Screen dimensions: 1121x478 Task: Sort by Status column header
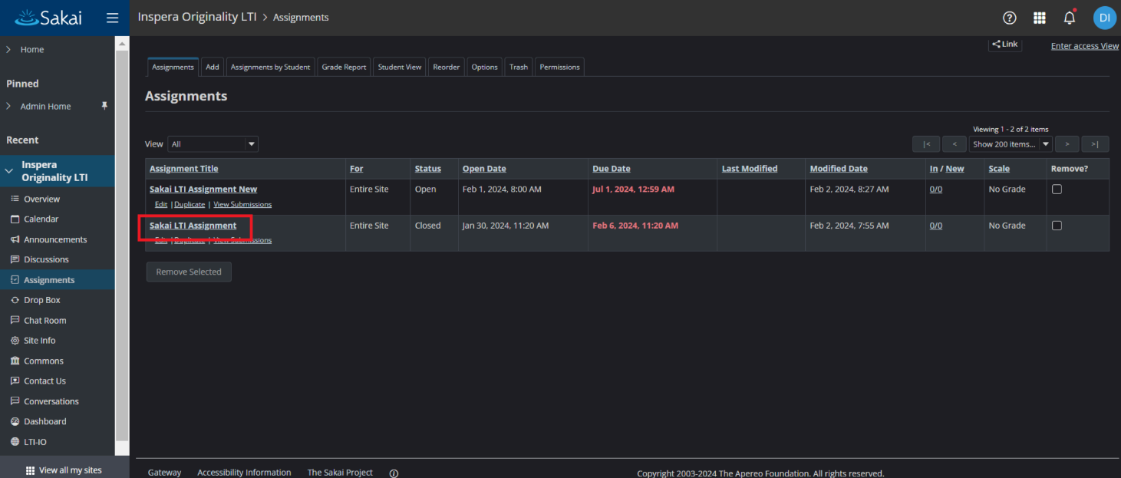(x=428, y=169)
